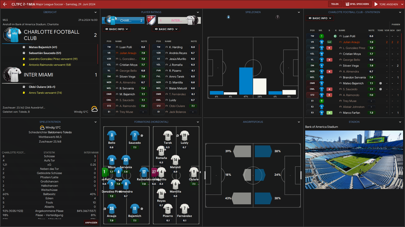Click Pizarro number 12 shirt in formation

168,209
